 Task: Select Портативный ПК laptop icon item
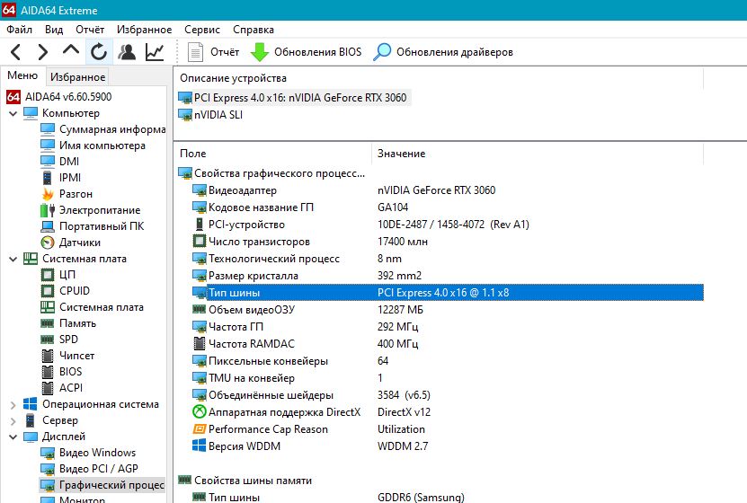(93, 226)
